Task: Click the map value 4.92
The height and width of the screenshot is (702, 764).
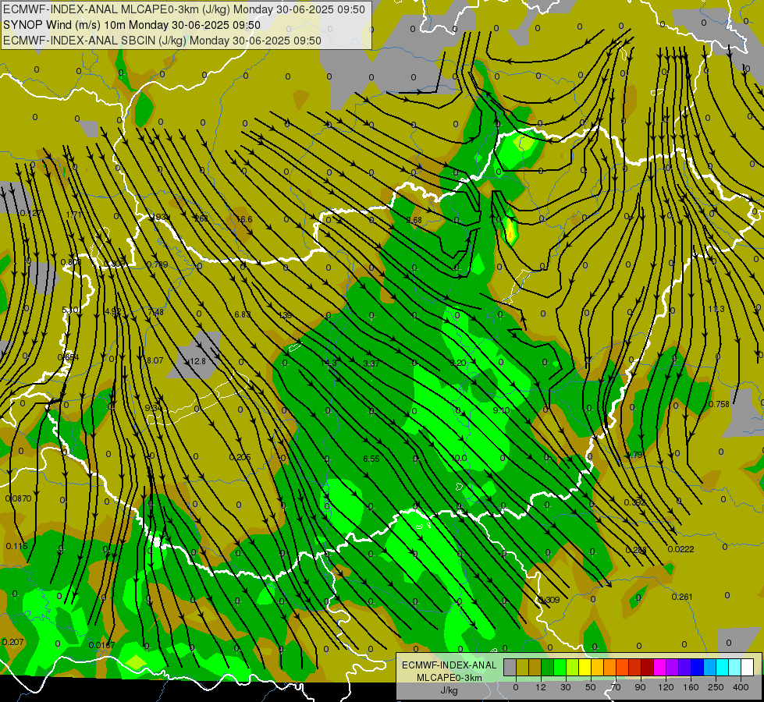Action: [113, 311]
